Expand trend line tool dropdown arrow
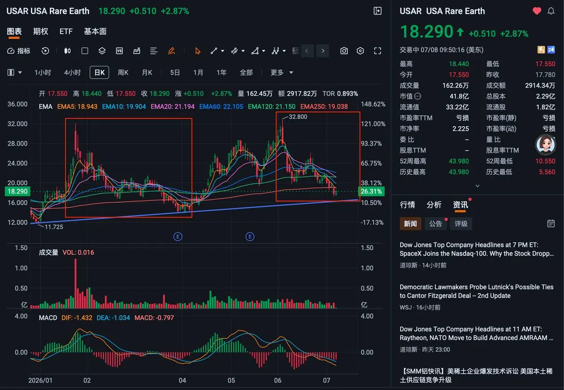 point(222,51)
